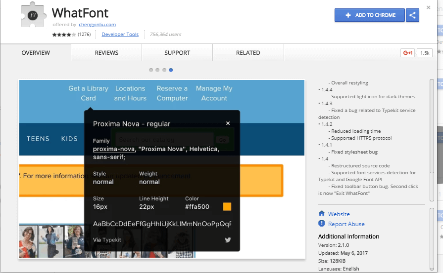
Task: Click the description panel scrollbar
Action: click(x=432, y=140)
